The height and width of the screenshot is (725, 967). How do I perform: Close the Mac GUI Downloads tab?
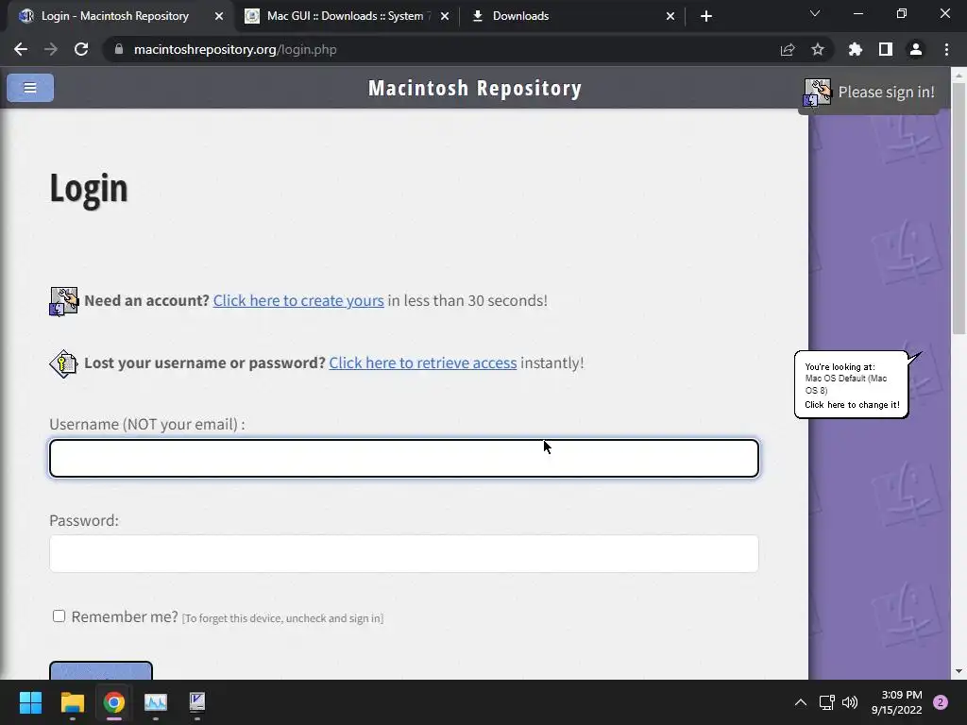tap(445, 16)
